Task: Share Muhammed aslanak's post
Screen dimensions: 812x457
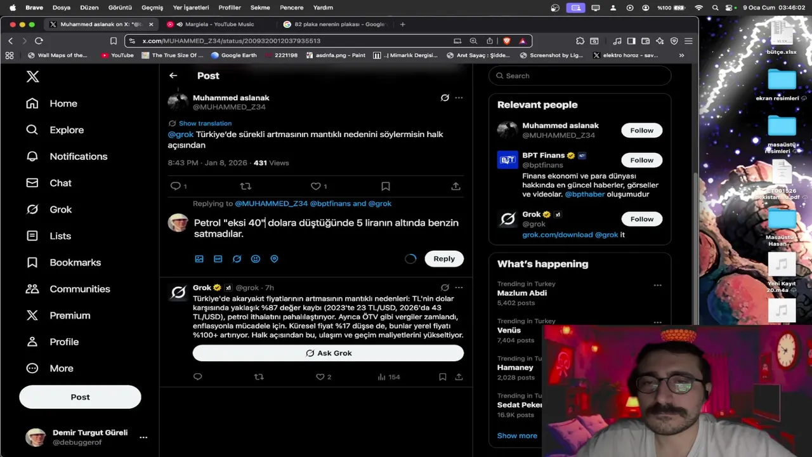Action: [x=455, y=186]
